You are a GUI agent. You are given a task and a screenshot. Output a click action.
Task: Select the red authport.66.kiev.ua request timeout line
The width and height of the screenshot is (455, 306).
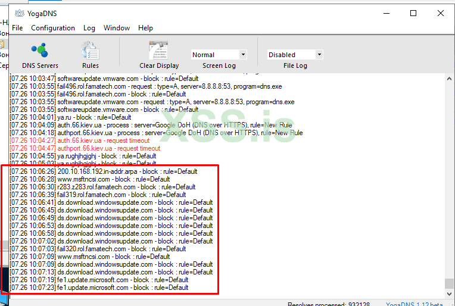pyautogui.click(x=85, y=148)
